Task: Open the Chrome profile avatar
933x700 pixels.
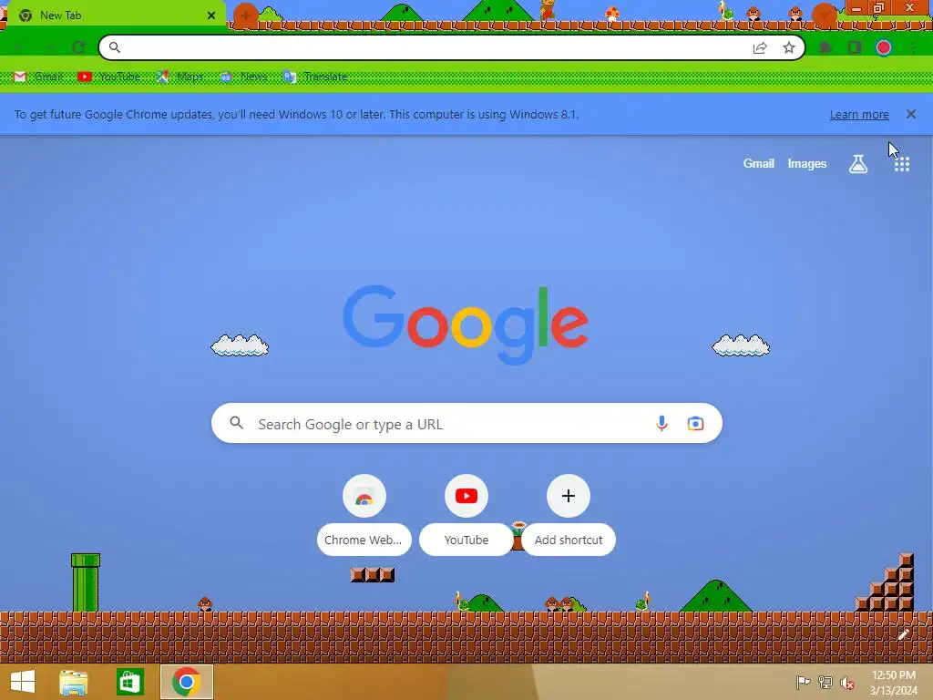Action: pos(884,47)
